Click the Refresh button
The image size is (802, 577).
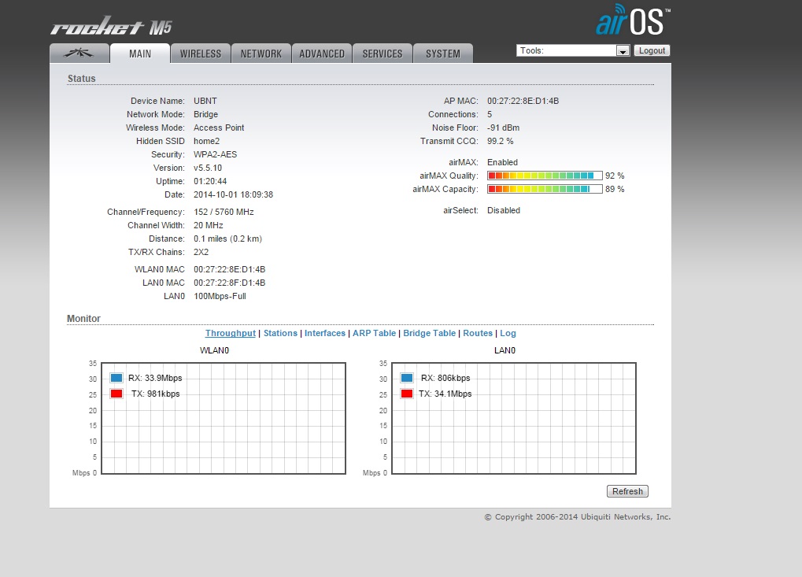[627, 491]
